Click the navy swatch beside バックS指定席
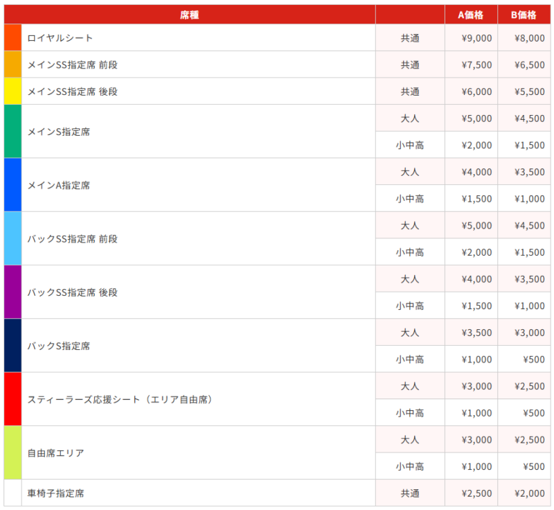554x510 pixels. tap(12, 346)
